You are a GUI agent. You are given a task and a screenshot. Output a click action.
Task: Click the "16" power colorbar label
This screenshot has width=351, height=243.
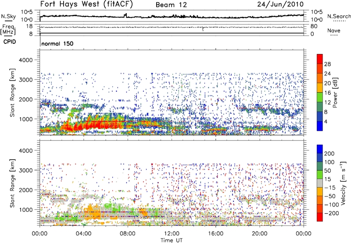pos(327,93)
